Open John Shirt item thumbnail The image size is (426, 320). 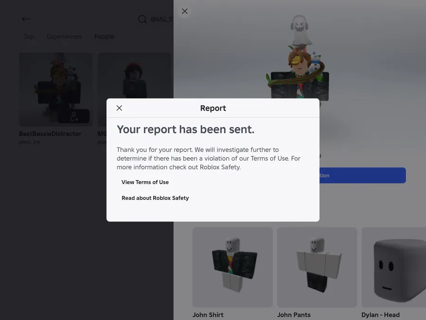(x=232, y=267)
